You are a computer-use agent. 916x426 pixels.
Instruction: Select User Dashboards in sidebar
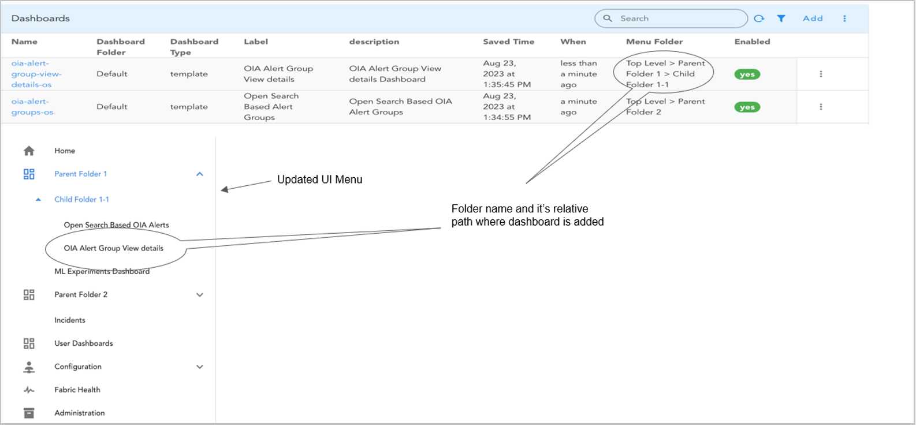(84, 343)
